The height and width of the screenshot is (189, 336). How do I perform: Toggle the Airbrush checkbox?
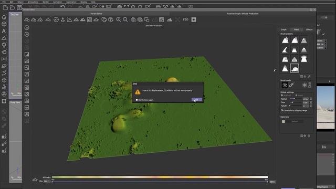[x=282, y=96]
